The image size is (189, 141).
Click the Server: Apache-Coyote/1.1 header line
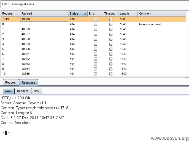pyautogui.click(x=23, y=103)
